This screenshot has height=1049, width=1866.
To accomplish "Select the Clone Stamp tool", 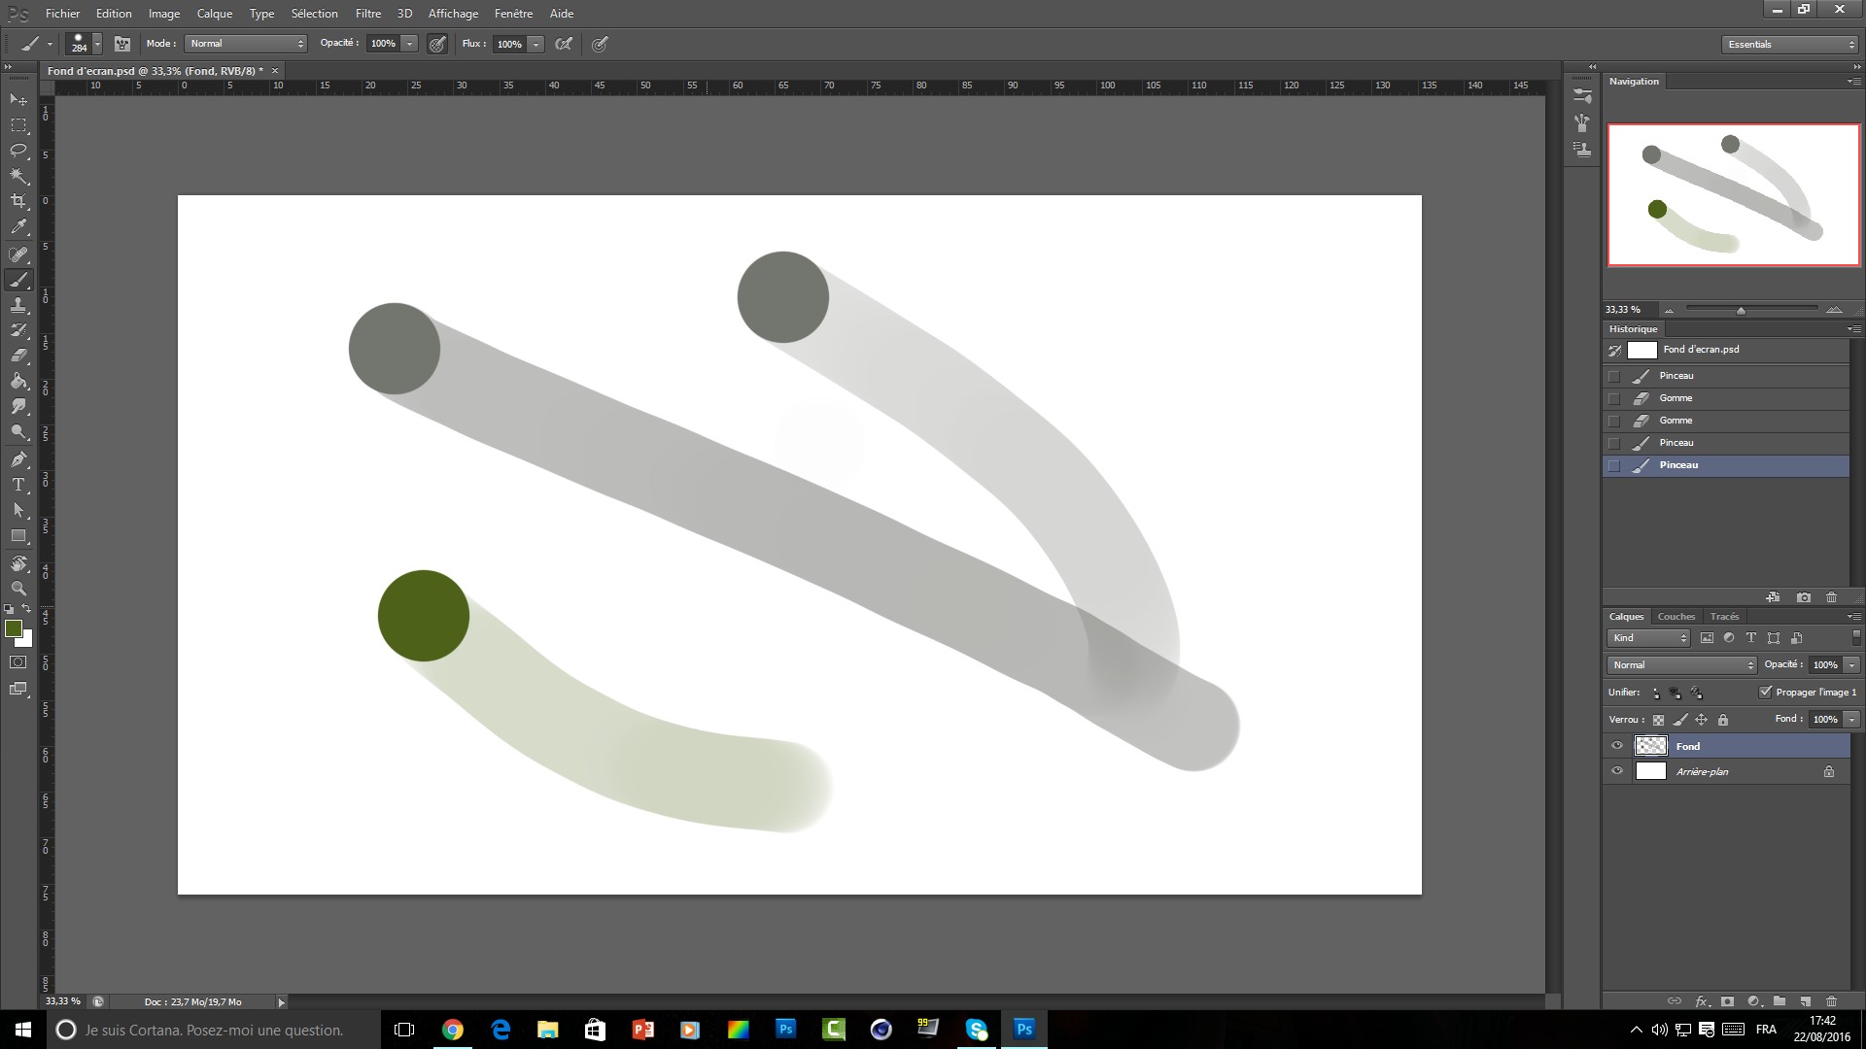I will pos(18,305).
